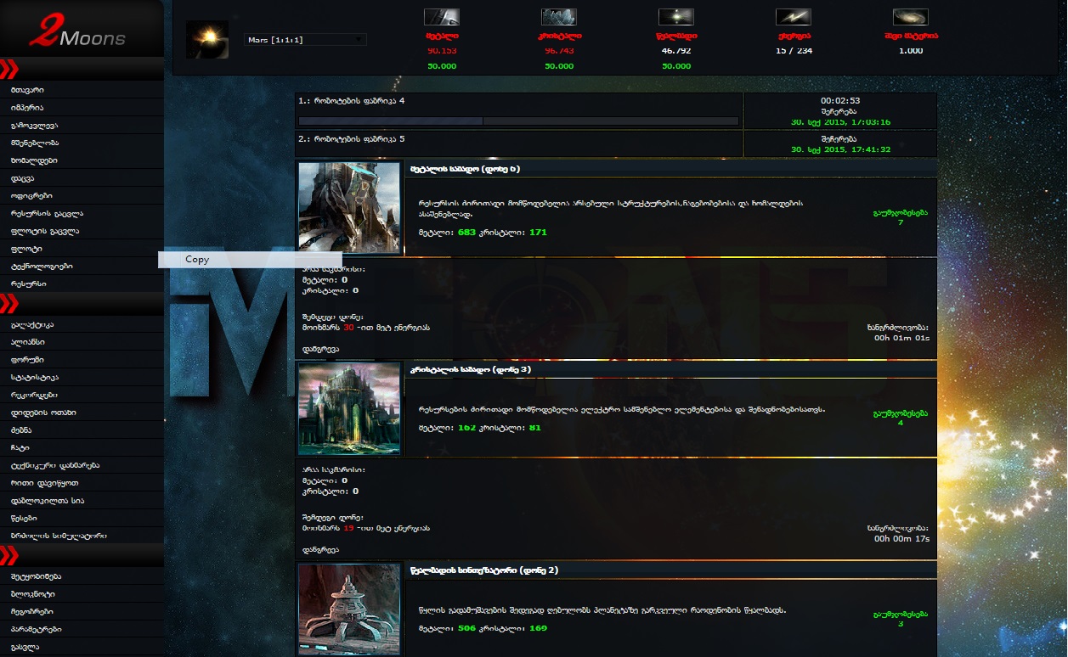
Task: Click the Mars planet image
Action: point(206,40)
